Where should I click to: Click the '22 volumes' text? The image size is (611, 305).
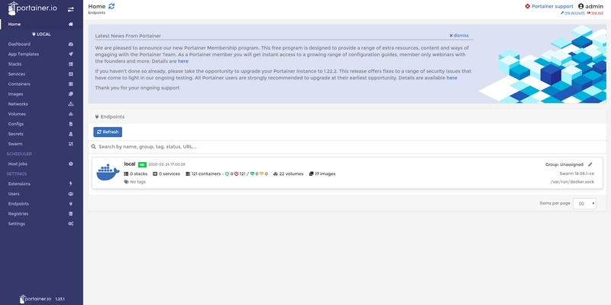click(x=291, y=174)
